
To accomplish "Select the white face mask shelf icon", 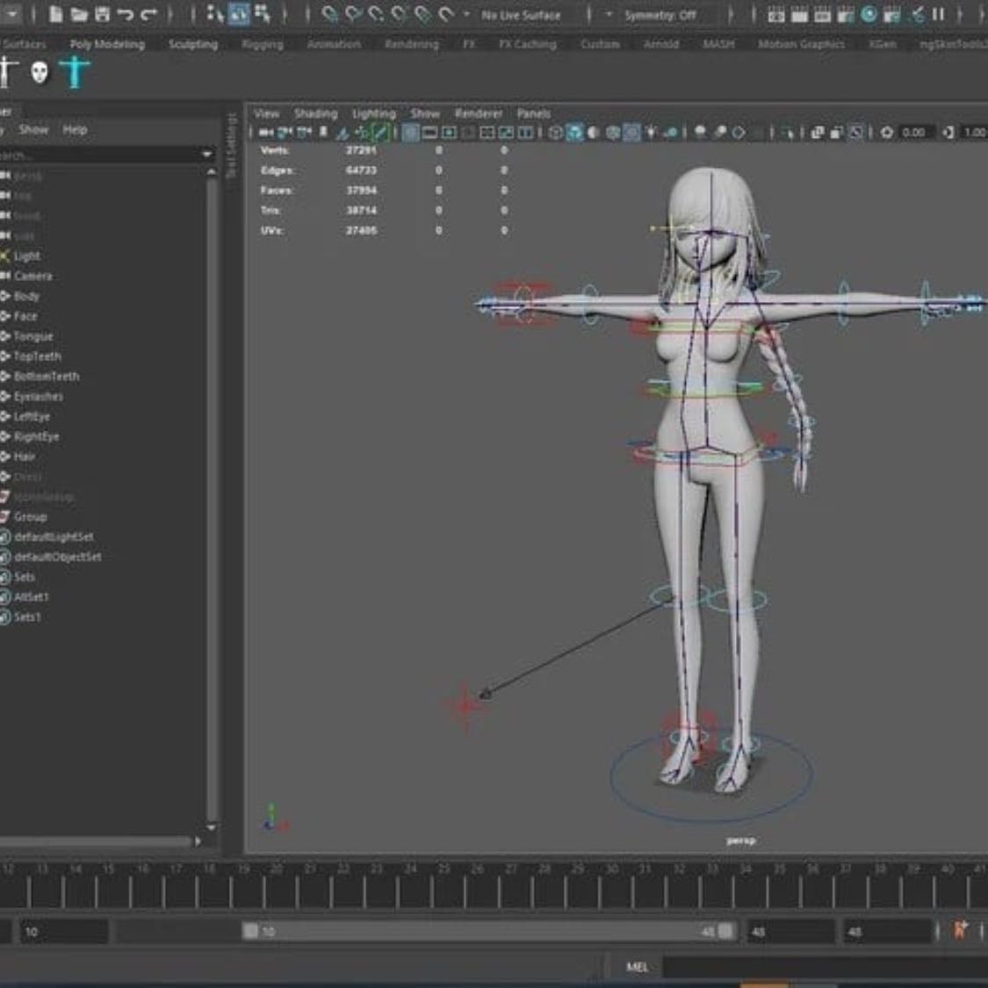I will (x=40, y=72).
